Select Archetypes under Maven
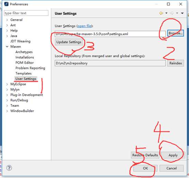The width and height of the screenshot is (189, 178). click(x=24, y=52)
